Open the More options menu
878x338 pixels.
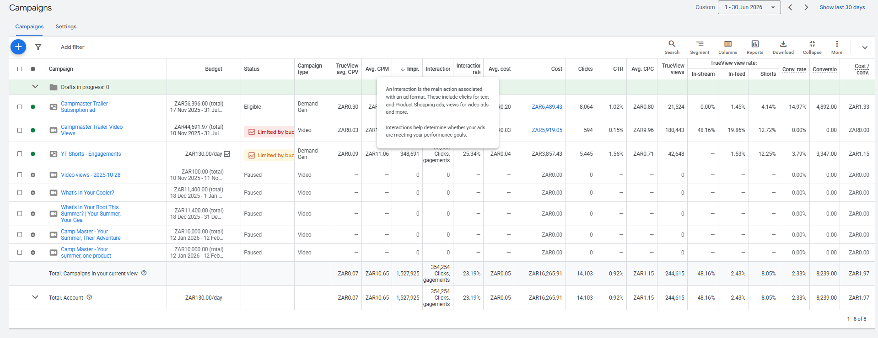pos(837,47)
